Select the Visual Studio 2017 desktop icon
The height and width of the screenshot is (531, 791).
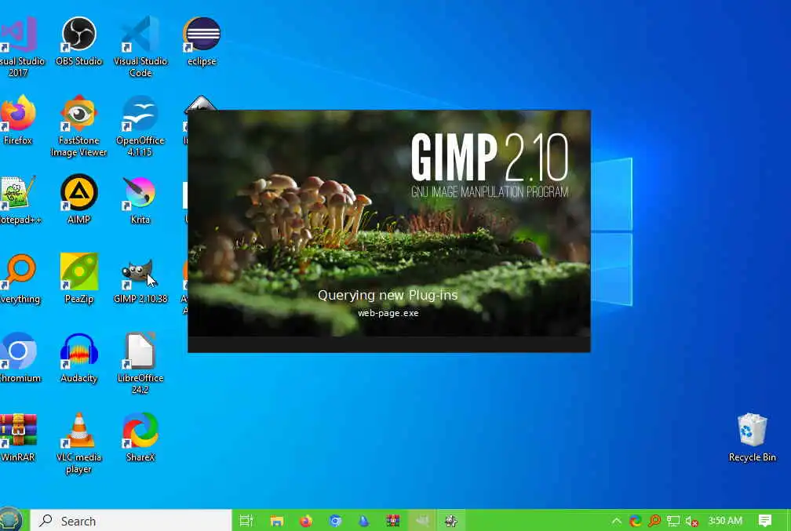click(x=19, y=46)
